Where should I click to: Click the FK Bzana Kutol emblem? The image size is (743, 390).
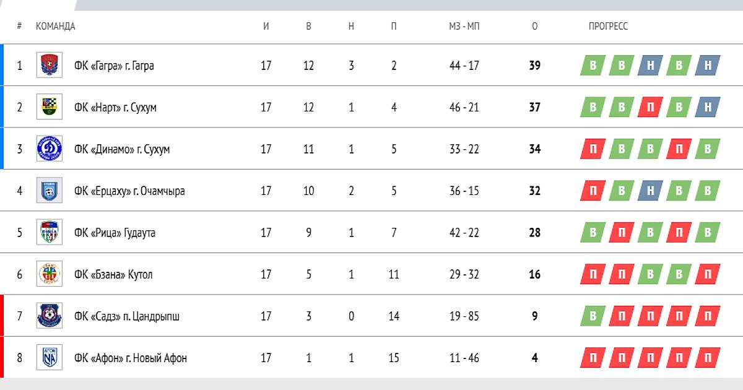tap(49, 274)
